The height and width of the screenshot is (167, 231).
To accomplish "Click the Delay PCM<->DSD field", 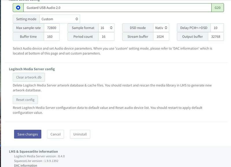I will coord(217,28).
